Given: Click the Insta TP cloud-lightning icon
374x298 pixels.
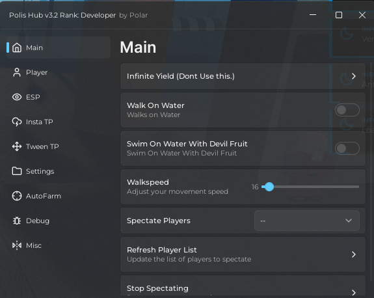Looking at the screenshot, I should pos(17,122).
